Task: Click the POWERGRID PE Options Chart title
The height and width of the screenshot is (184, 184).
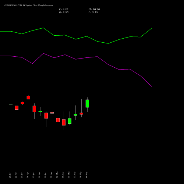Action: point(28,6)
